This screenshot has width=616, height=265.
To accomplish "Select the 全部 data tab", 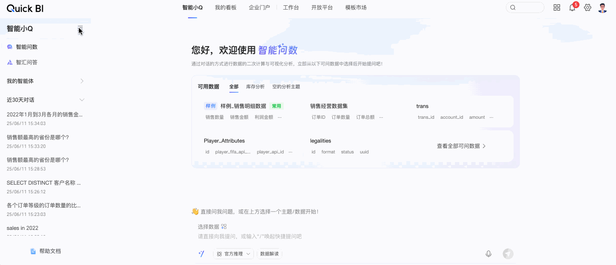I will click(234, 87).
